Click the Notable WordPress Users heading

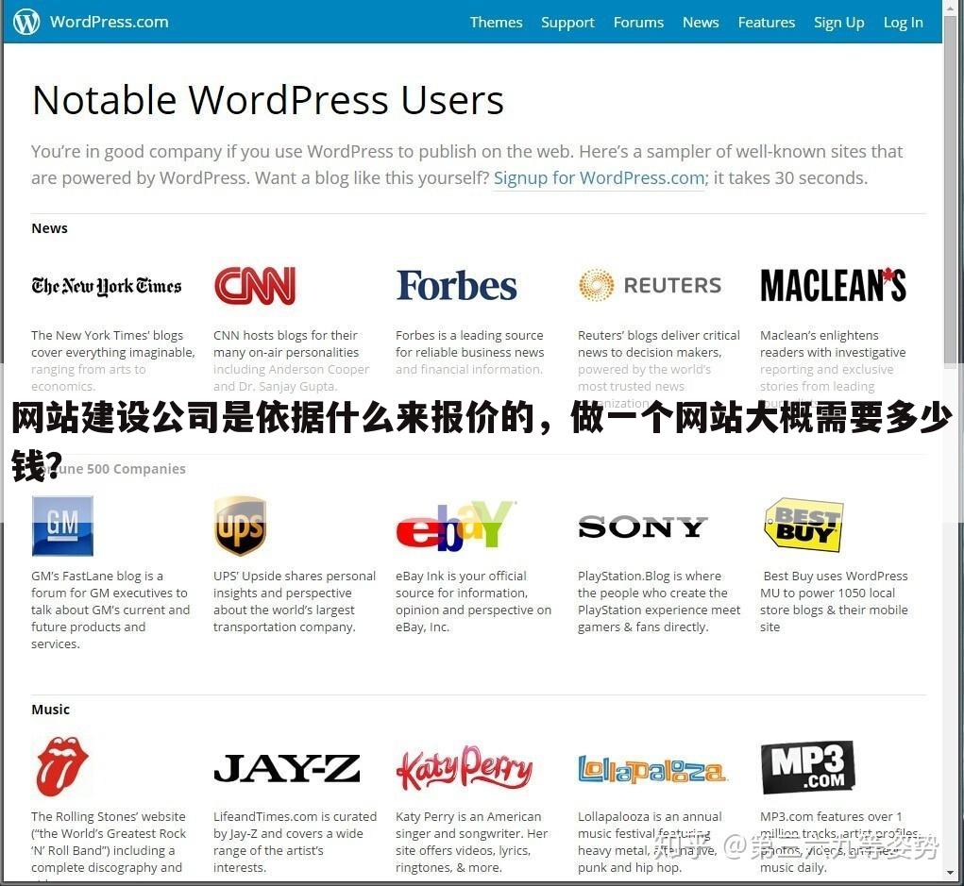(268, 100)
